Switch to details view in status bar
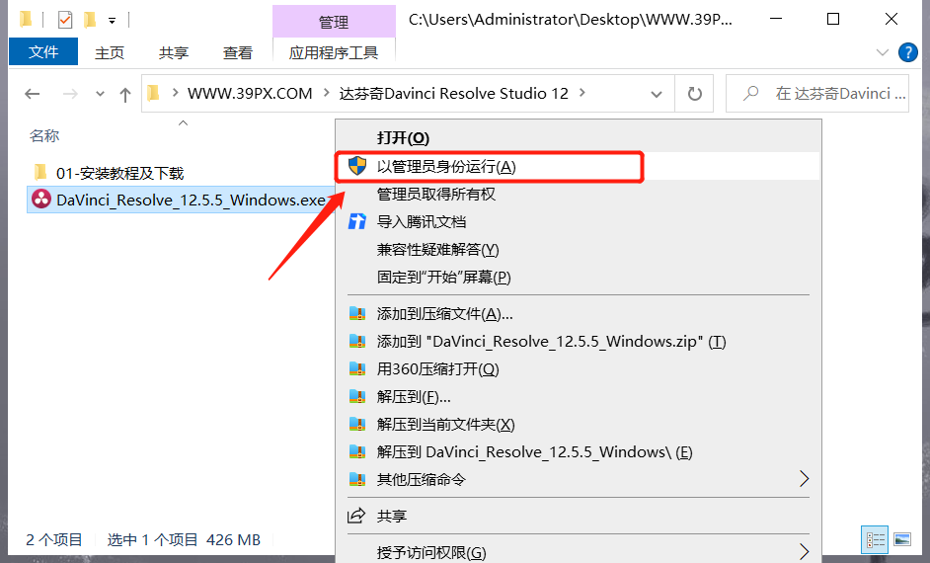This screenshot has width=930, height=563. point(875,539)
